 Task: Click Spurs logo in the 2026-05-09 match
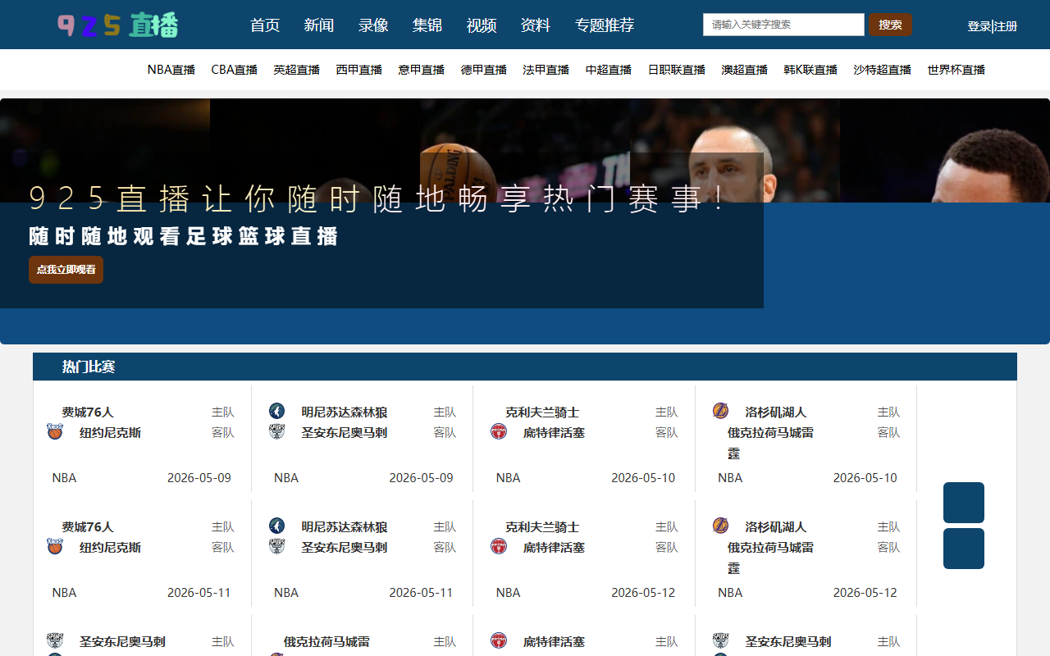coord(276,431)
